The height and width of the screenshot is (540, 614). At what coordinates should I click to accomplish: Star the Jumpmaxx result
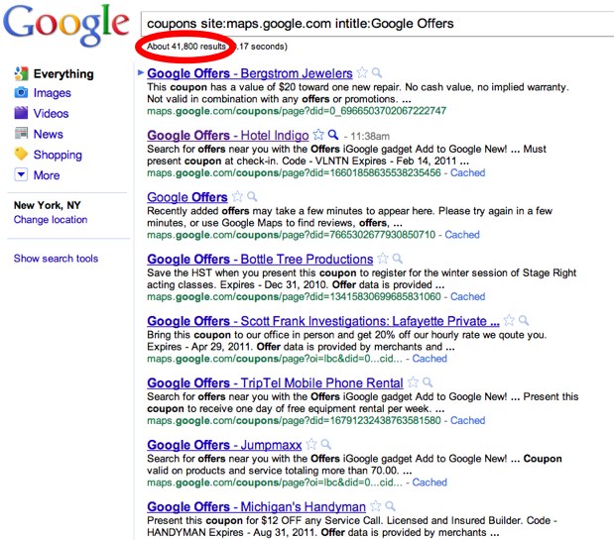[311, 444]
